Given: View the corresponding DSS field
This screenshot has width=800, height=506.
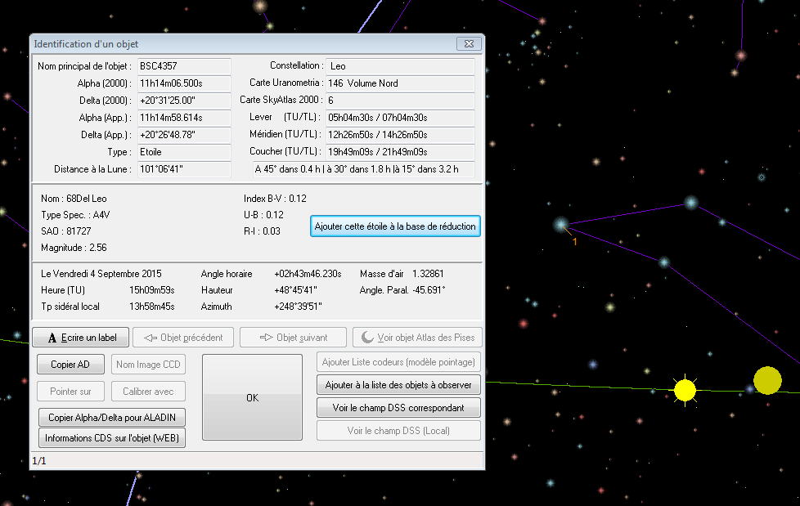Looking at the screenshot, I should [398, 408].
